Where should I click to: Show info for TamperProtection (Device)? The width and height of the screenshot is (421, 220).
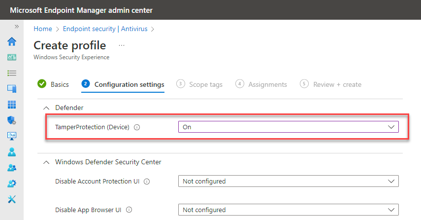[x=137, y=127]
